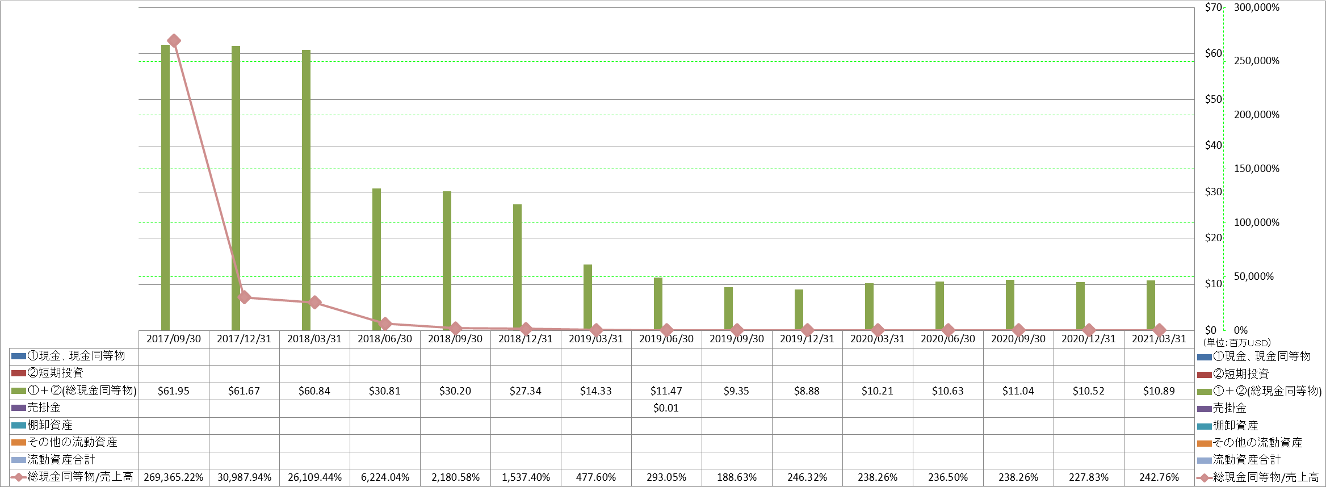Click the 30,987.94% ratio cell
The width and height of the screenshot is (1326, 487).
coord(244,477)
